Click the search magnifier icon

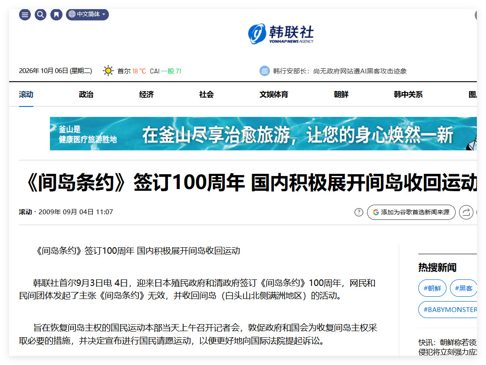[x=40, y=14]
